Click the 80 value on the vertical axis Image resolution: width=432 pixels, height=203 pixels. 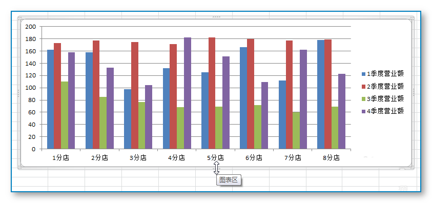click(x=32, y=100)
